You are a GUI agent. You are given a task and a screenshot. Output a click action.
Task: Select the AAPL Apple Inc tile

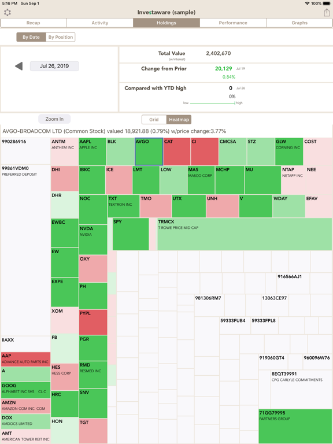coord(92,151)
